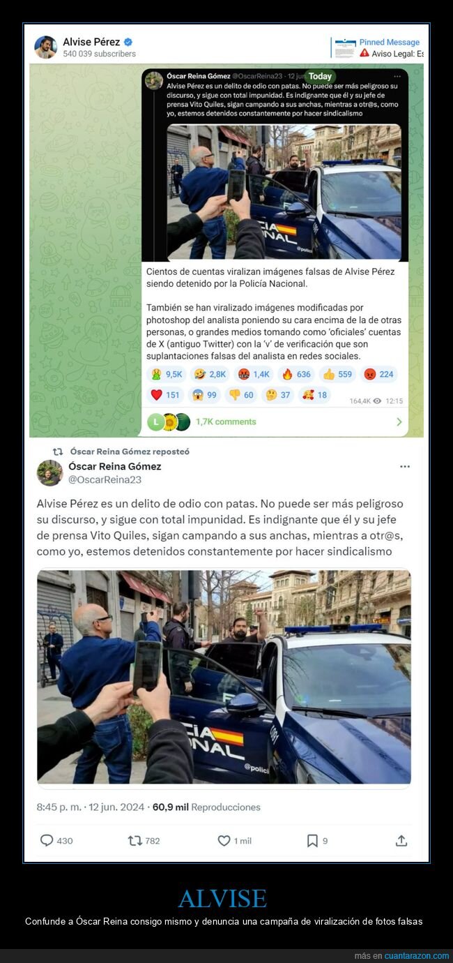Like the tweet with the heart icon

point(224,841)
